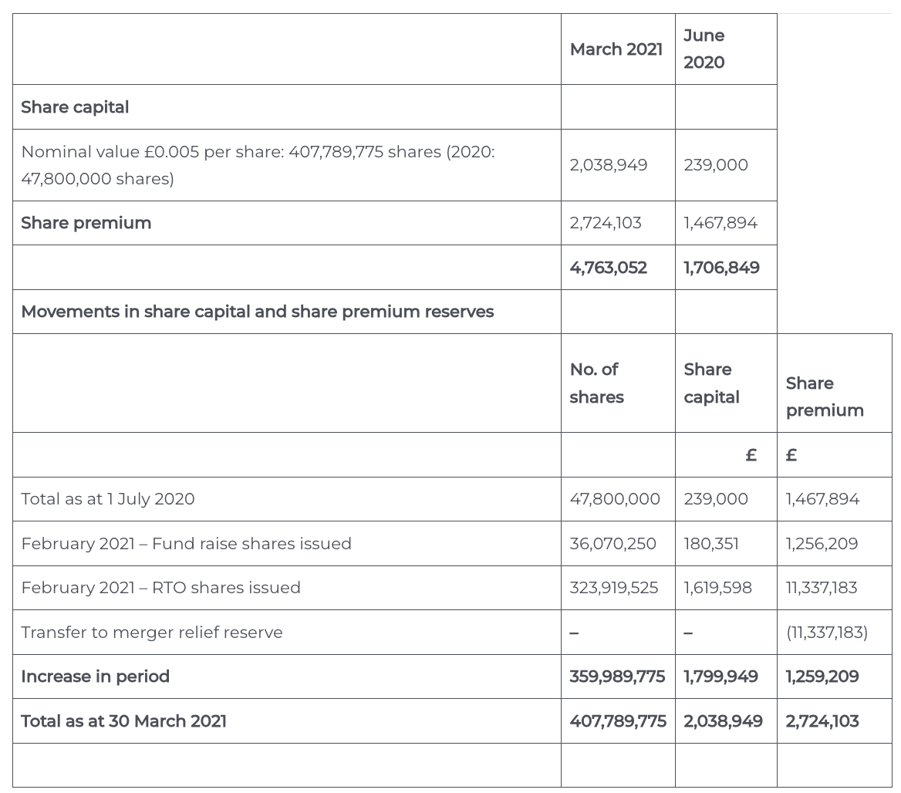Screen dimensions: 901x793
Task: Select the bold total 4,763,052 cell
Action: (x=608, y=268)
